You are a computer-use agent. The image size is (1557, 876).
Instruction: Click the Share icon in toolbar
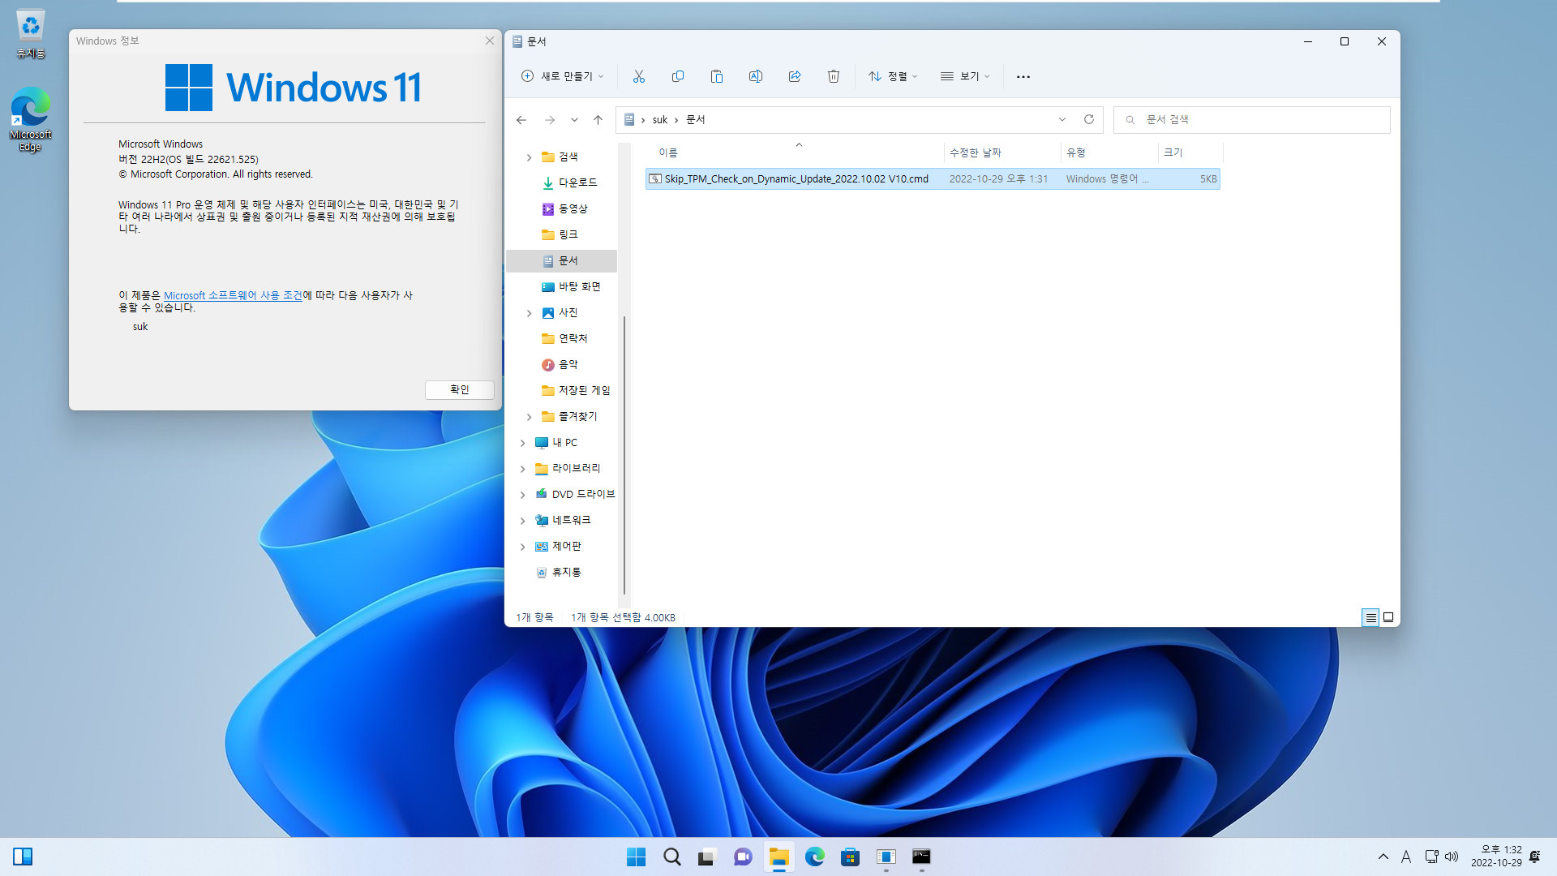795,76
